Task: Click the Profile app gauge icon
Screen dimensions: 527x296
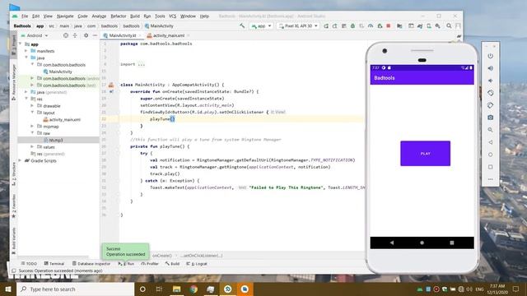Action: (371, 25)
